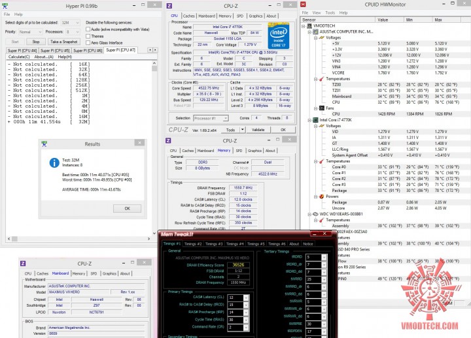Open the Processor #1 selection dropdown
471x338 pixels.
[225, 118]
